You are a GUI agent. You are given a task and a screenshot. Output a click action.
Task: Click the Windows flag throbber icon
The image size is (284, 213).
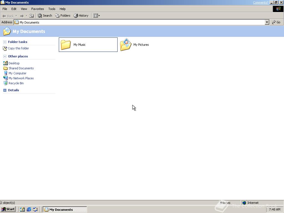tap(278, 9)
